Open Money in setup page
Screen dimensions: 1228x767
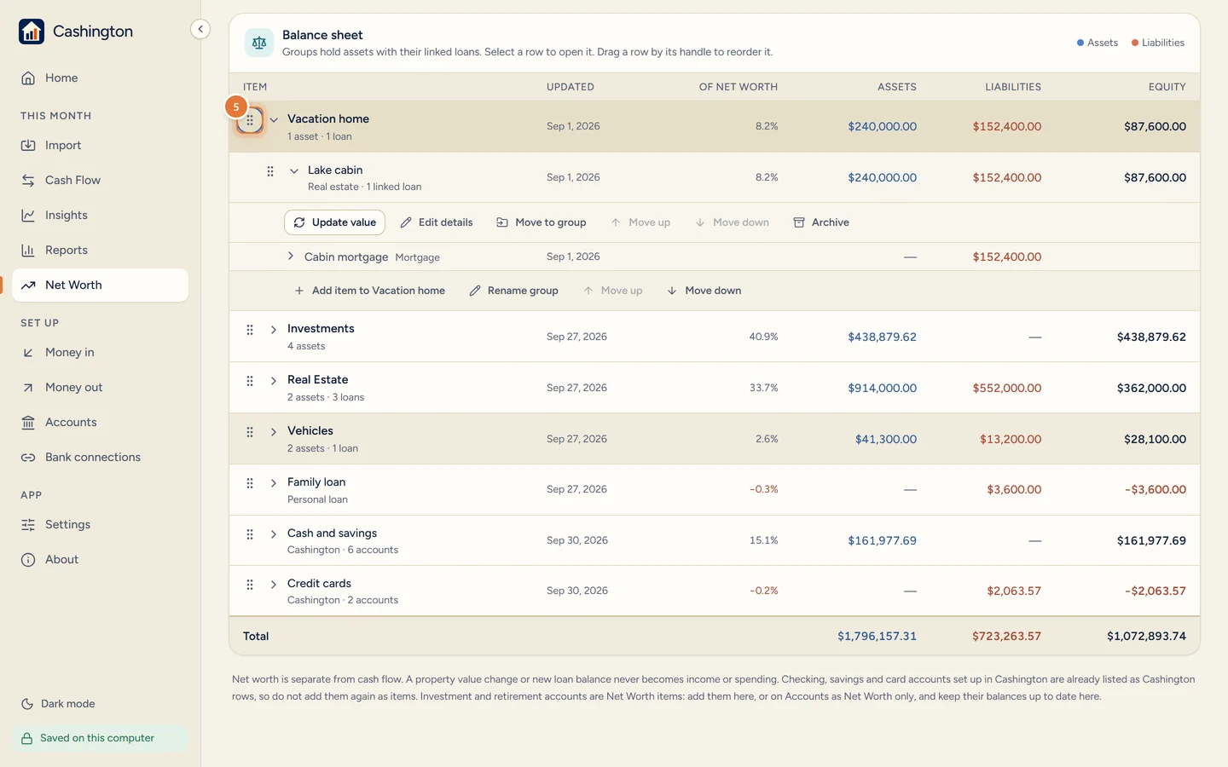pos(101,352)
